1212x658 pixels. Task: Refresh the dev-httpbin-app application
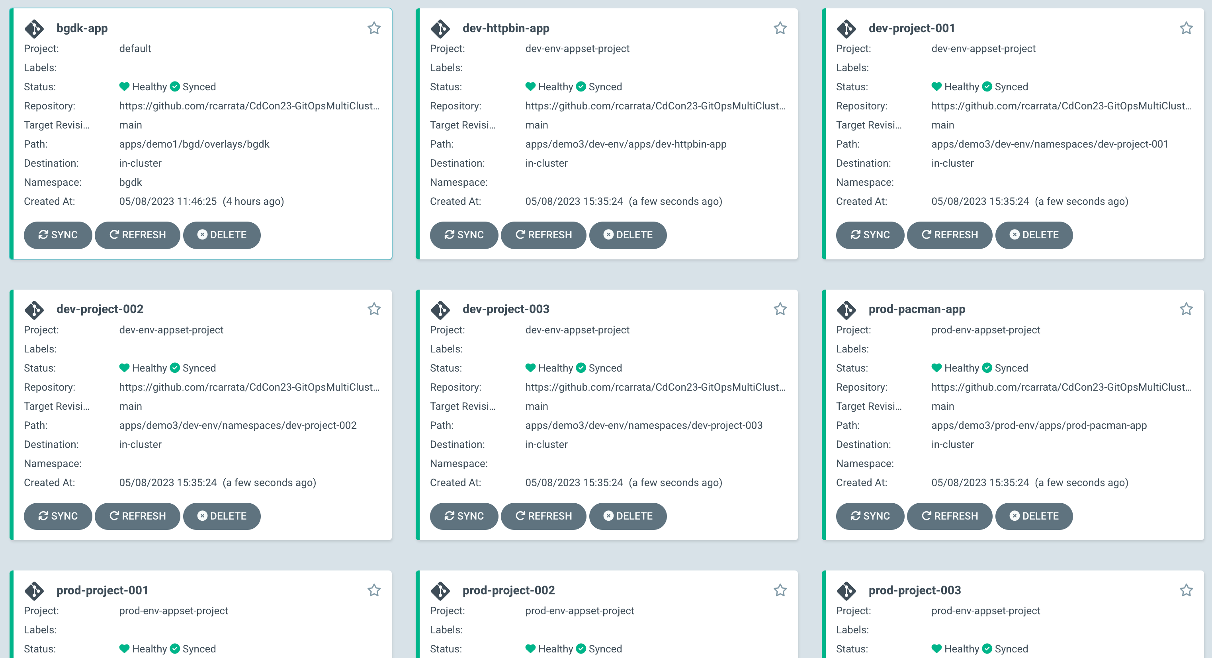tap(543, 235)
